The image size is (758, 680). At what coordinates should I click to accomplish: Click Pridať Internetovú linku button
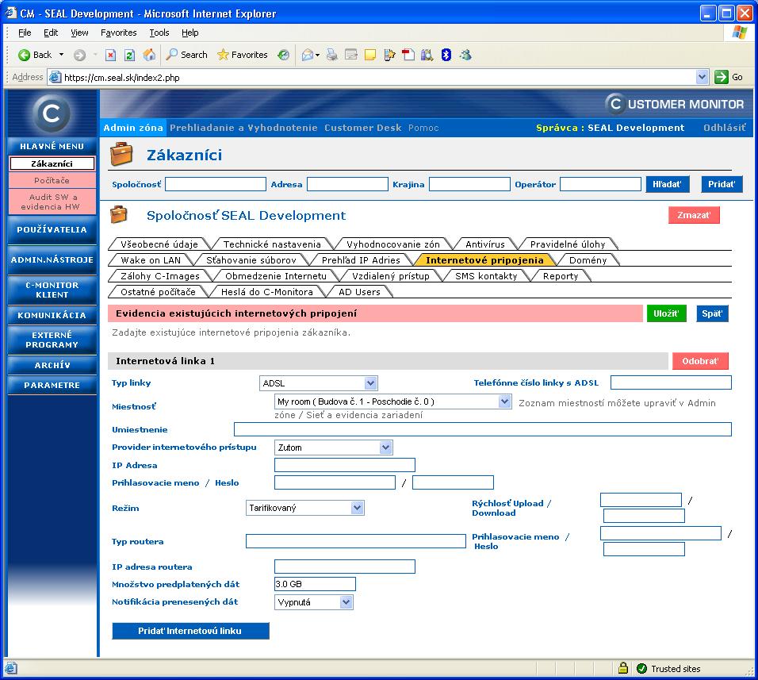[x=190, y=631]
